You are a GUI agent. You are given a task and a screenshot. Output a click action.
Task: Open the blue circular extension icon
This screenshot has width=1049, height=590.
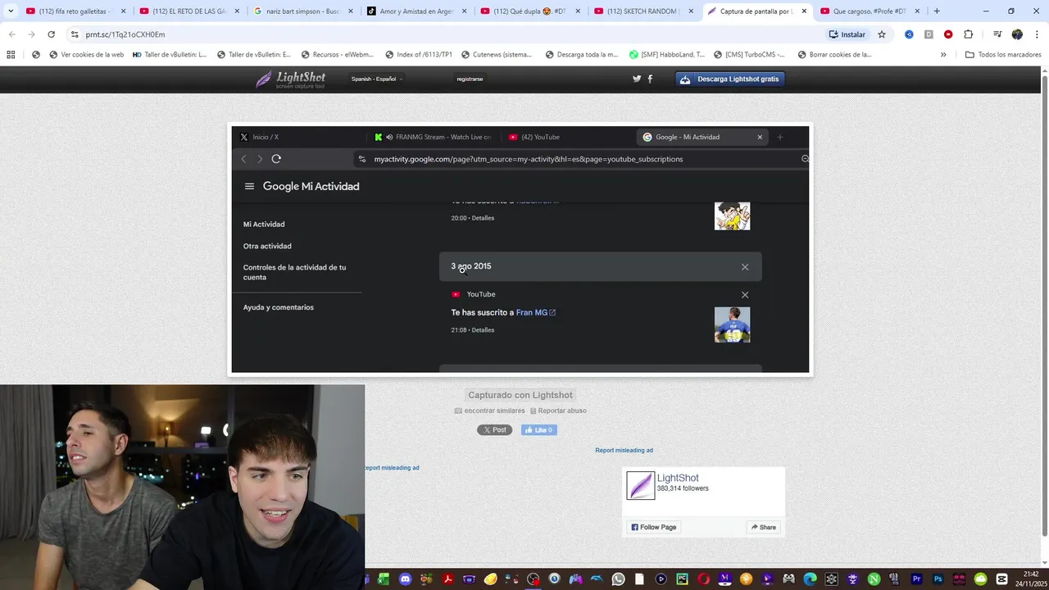pos(909,34)
